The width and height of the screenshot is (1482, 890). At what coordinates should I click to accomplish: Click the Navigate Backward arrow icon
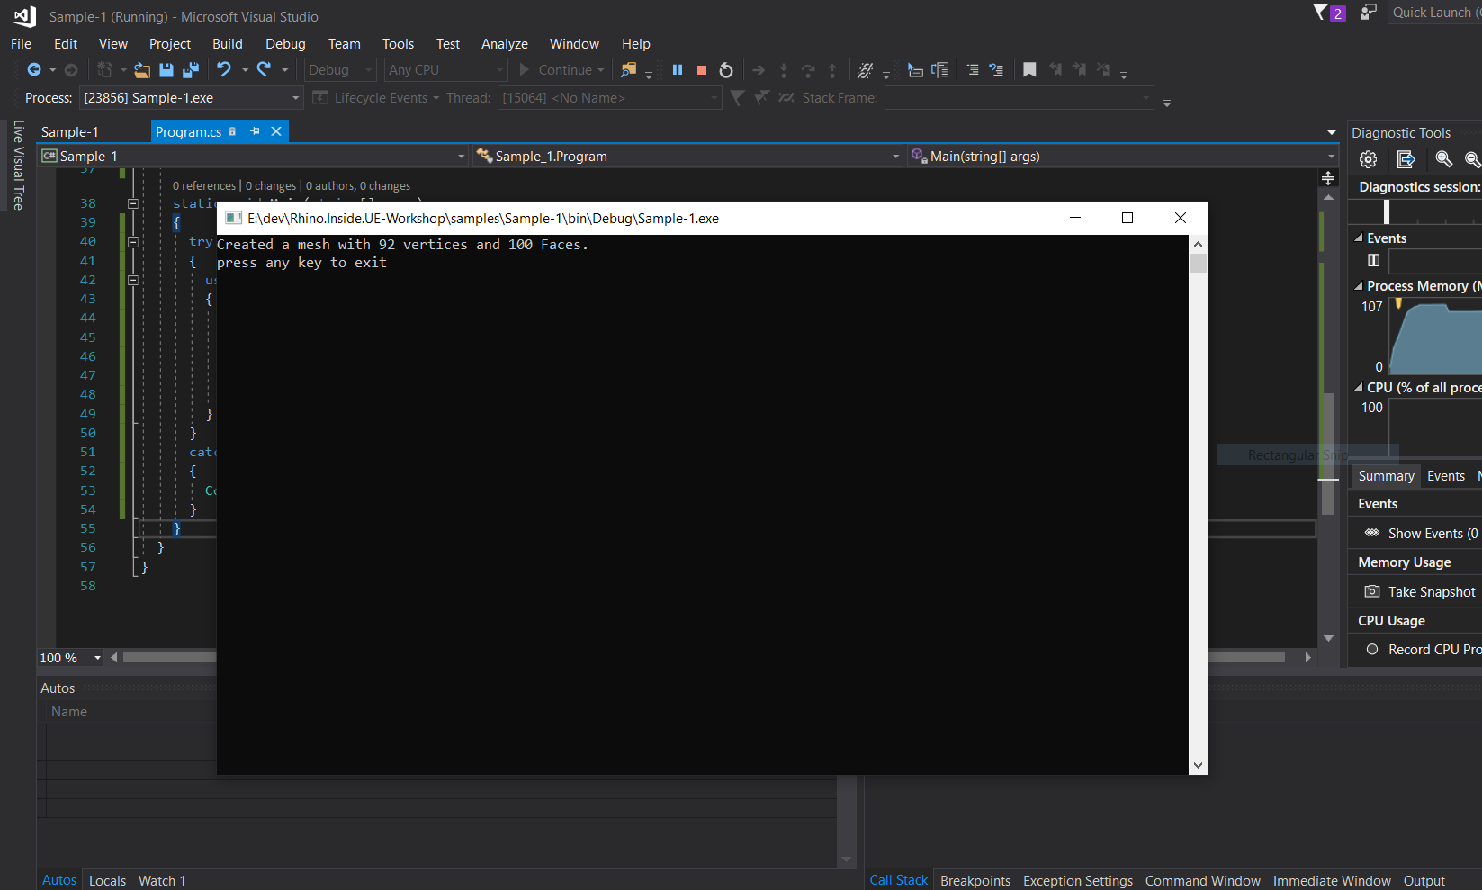click(x=34, y=70)
